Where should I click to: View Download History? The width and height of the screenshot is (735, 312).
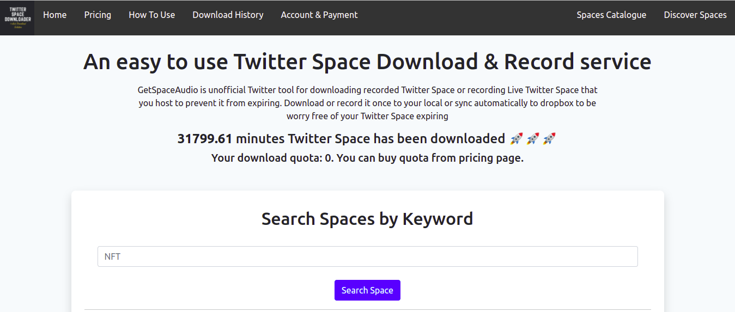coord(228,15)
